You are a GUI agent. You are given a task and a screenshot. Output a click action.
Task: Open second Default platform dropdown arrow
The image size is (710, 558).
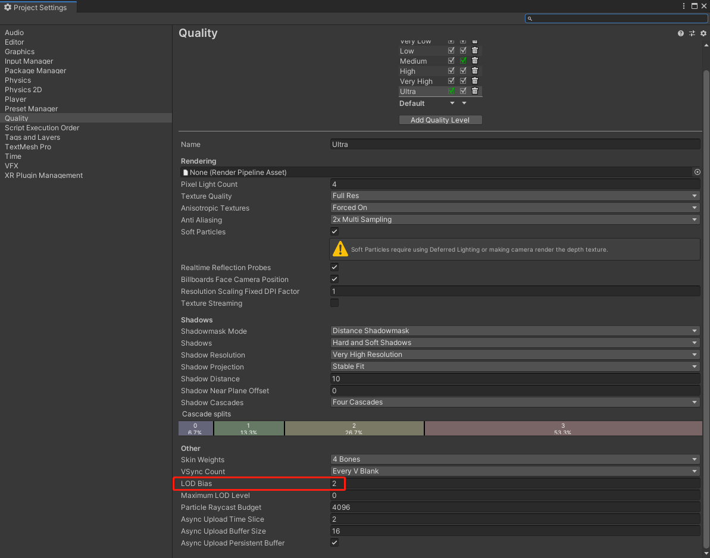[464, 103]
